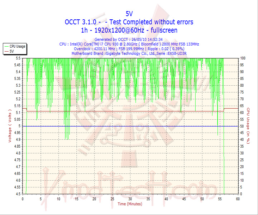Click the green CPU Usage legend line

tap(6, 46)
